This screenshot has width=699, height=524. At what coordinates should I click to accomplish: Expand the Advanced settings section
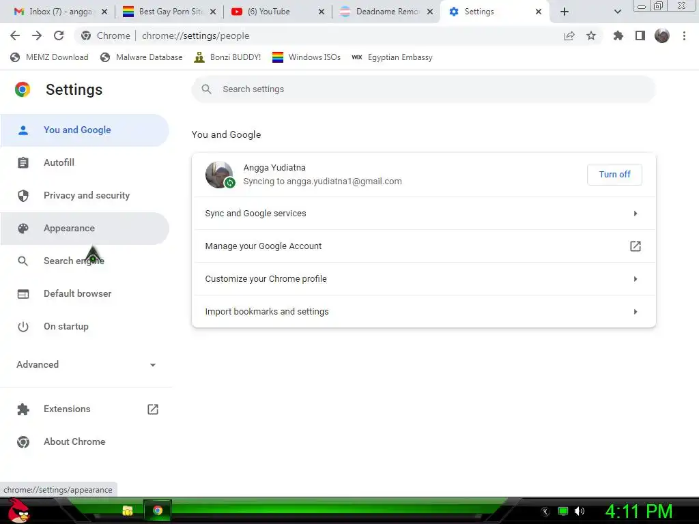(x=85, y=364)
